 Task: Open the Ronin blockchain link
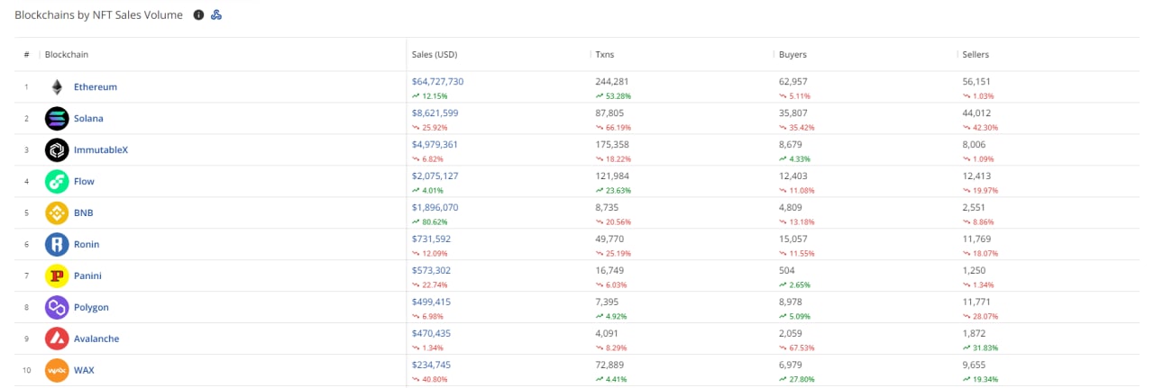pyautogui.click(x=87, y=245)
